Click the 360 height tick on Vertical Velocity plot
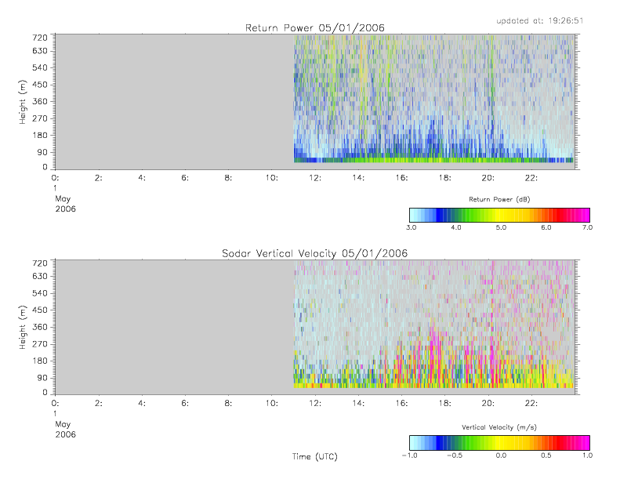The image size is (620, 479). [x=39, y=327]
